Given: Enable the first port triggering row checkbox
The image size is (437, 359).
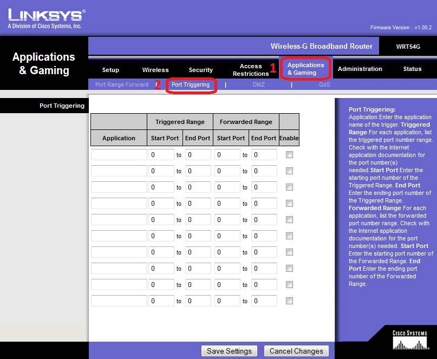Looking at the screenshot, I should coord(289,155).
